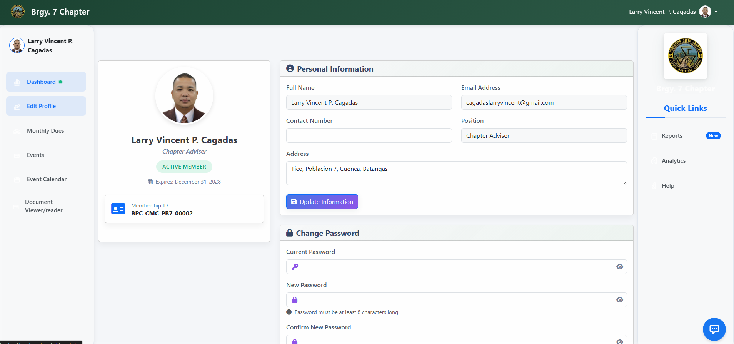
Task: Click the membership ID card icon
Action: coord(118,209)
